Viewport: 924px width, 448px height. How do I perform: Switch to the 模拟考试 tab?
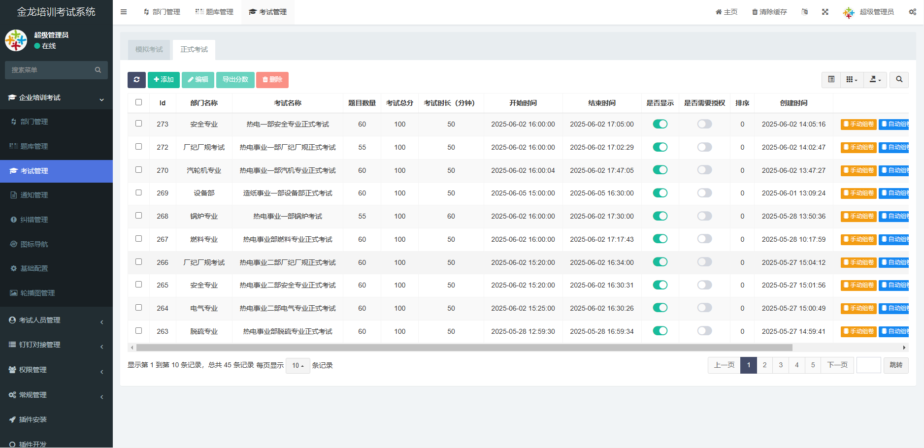(149, 50)
